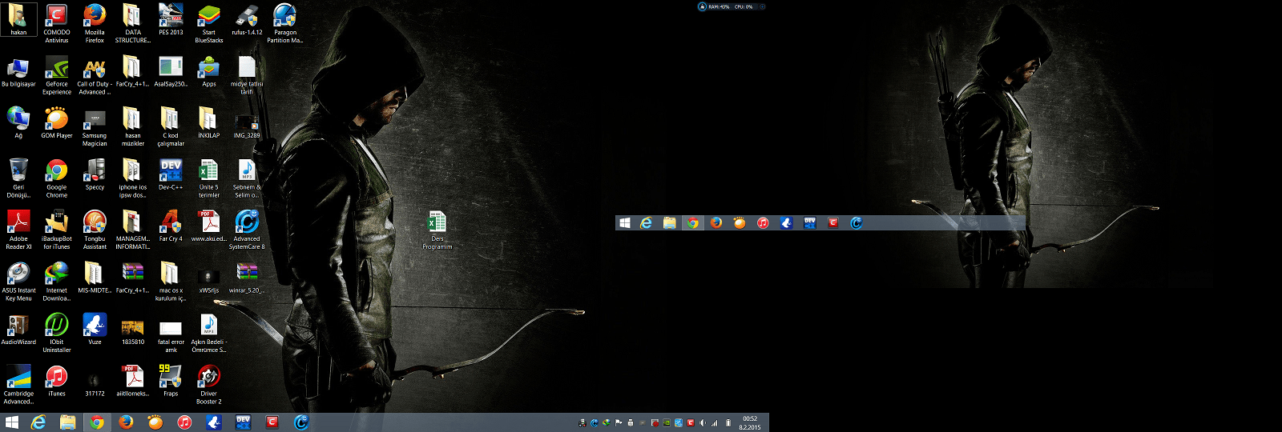Select the Bu bilgisayar desktop icon
This screenshot has height=432, width=1282.
[x=18, y=71]
